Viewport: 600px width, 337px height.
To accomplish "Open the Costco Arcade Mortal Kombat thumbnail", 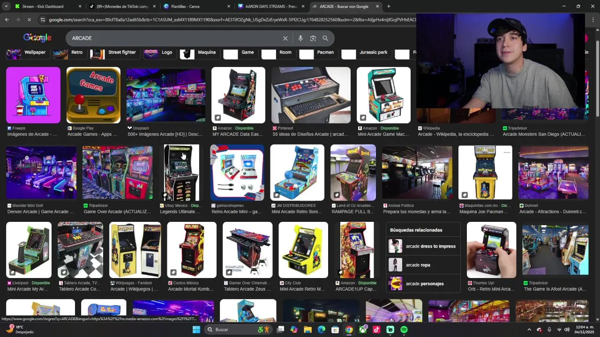I will 192,250.
